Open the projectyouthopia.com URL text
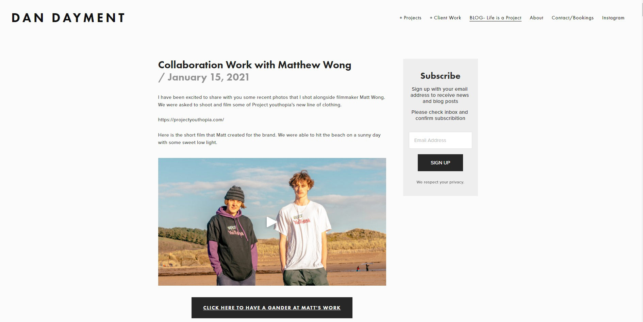 pos(191,120)
